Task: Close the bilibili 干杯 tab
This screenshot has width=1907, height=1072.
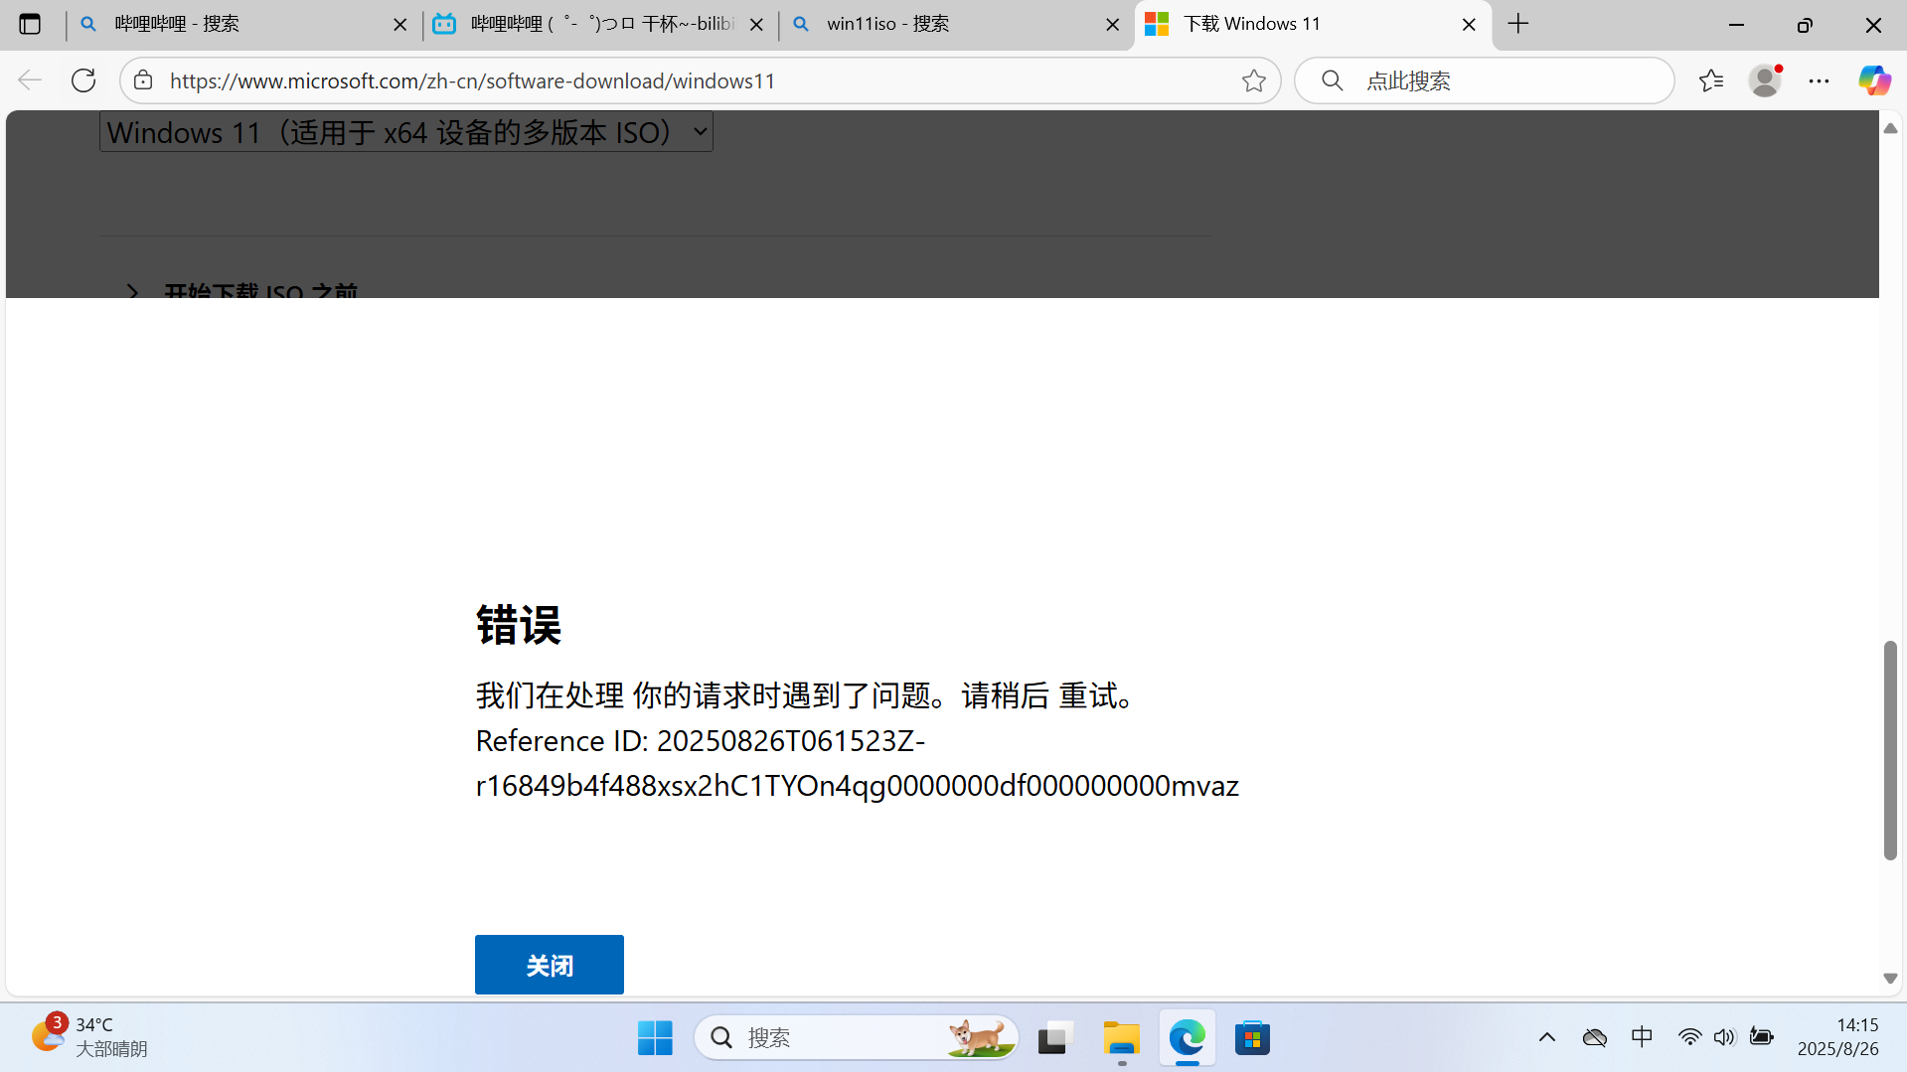Action: (x=756, y=25)
